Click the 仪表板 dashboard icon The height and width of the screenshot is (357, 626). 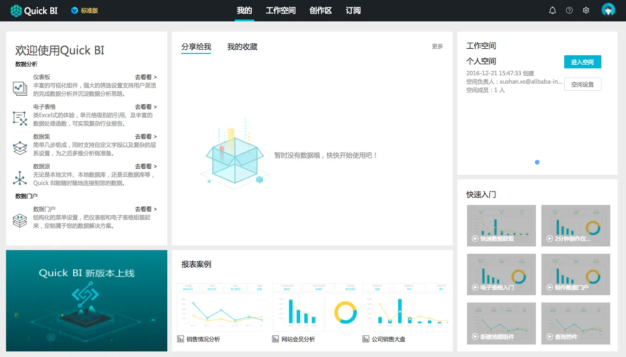click(20, 88)
